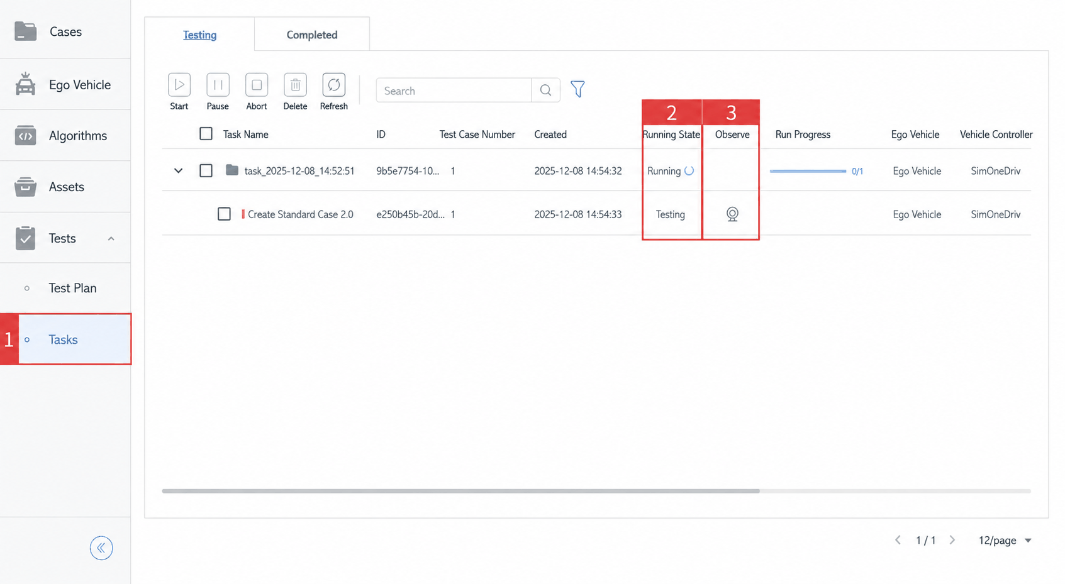1065x584 pixels.
Task: Delete task using trash icon
Action: click(x=295, y=85)
